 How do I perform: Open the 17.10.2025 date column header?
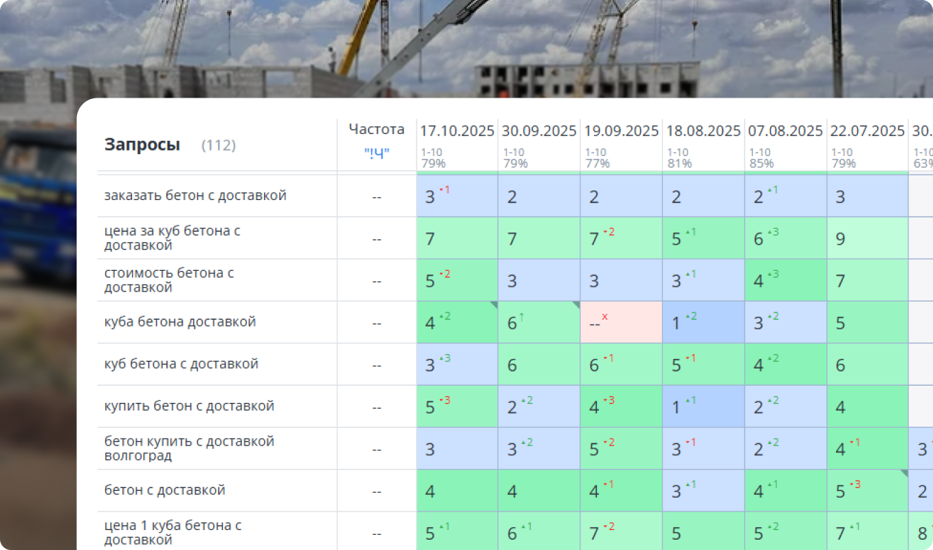tap(457, 131)
